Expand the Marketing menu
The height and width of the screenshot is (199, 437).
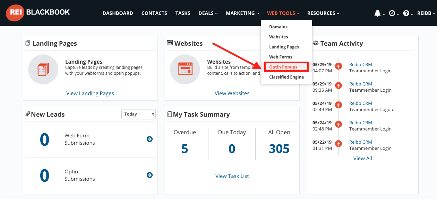pos(242,13)
